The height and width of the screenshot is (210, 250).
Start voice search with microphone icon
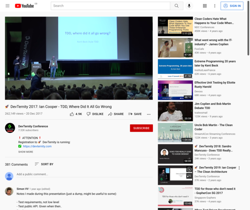point(189,6)
